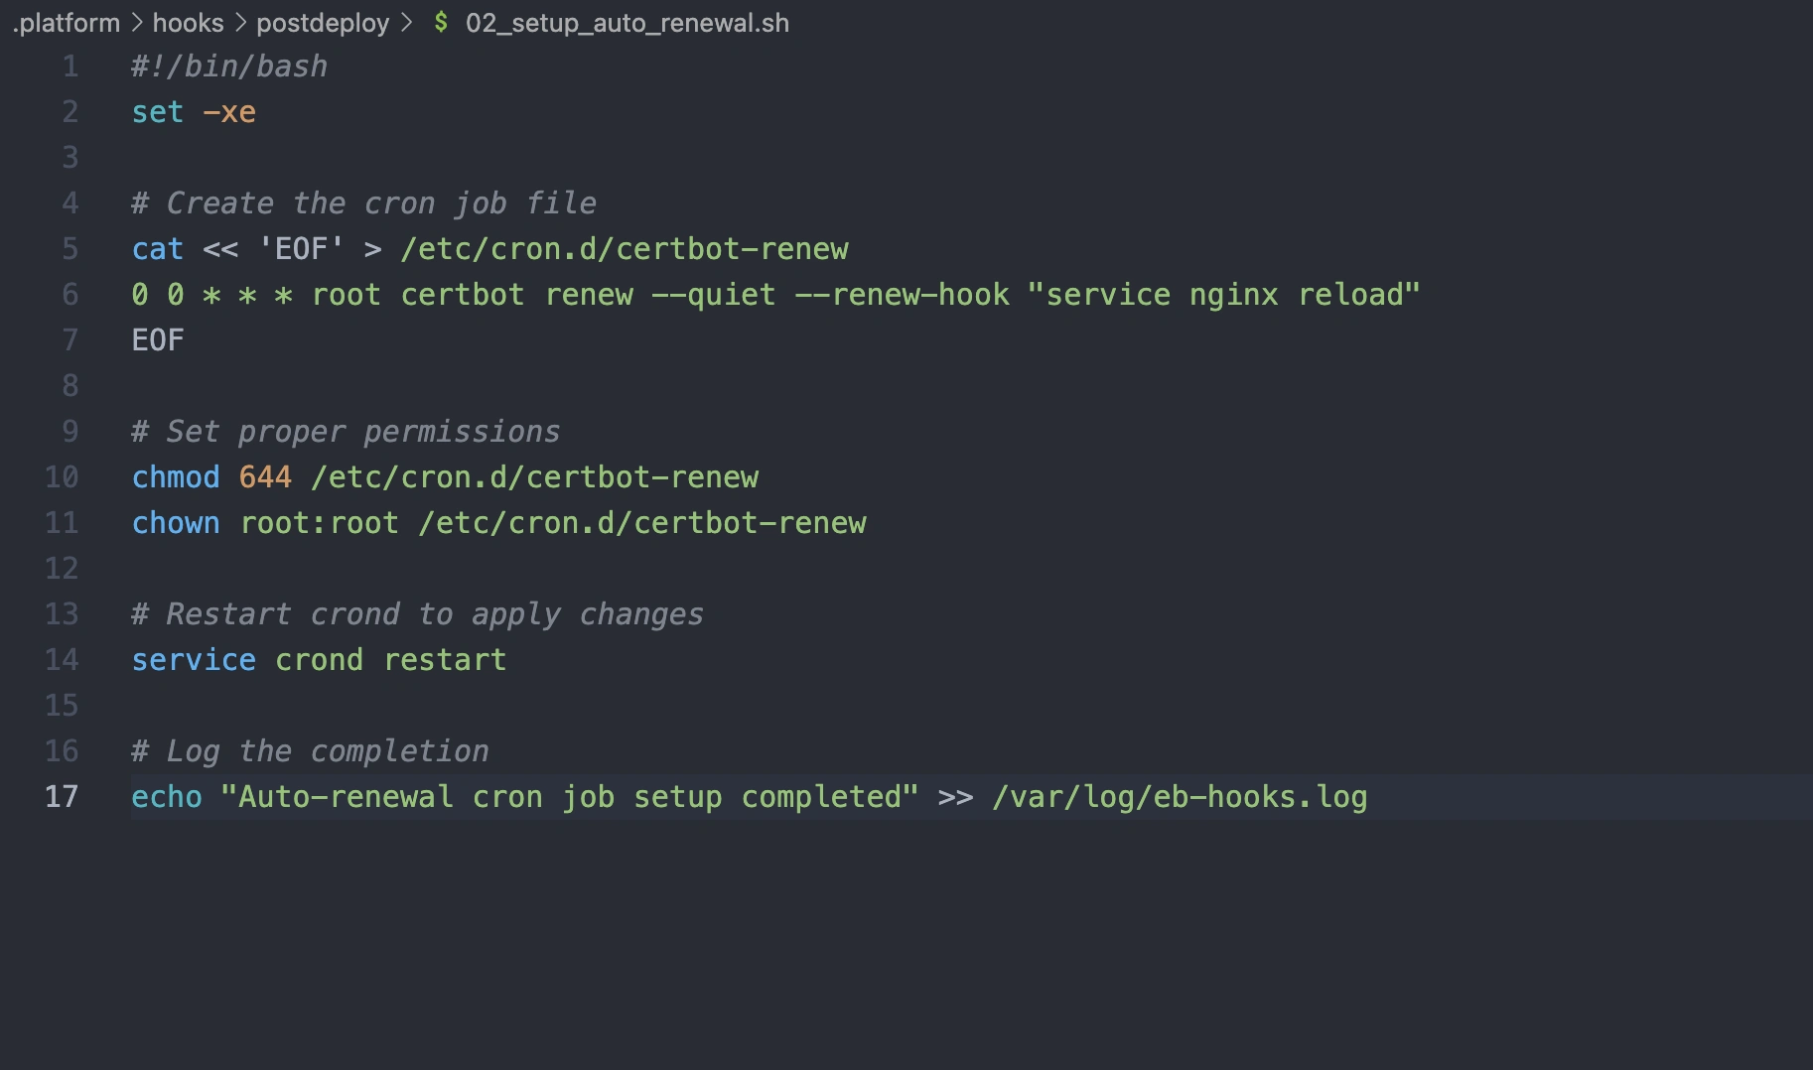1813x1070 pixels.
Task: Click the /var/log/eb-hooks.log path
Action: 1180,797
